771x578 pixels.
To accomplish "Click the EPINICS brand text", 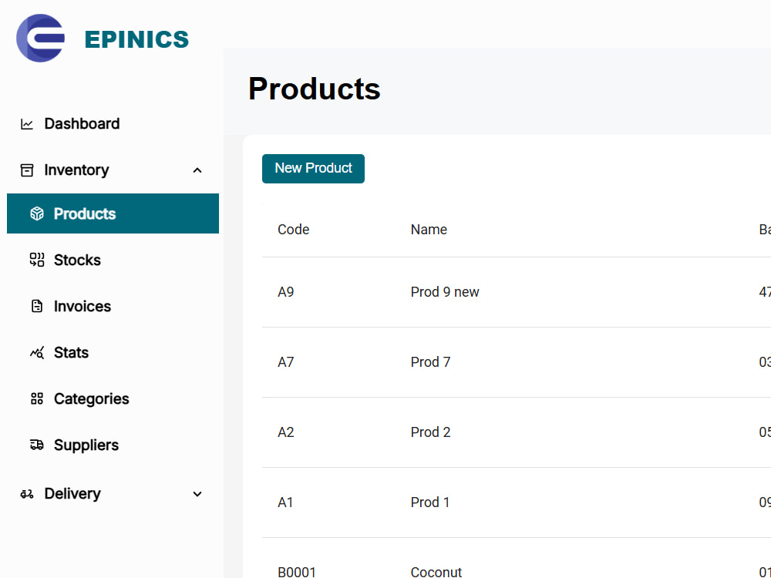I will tap(136, 39).
